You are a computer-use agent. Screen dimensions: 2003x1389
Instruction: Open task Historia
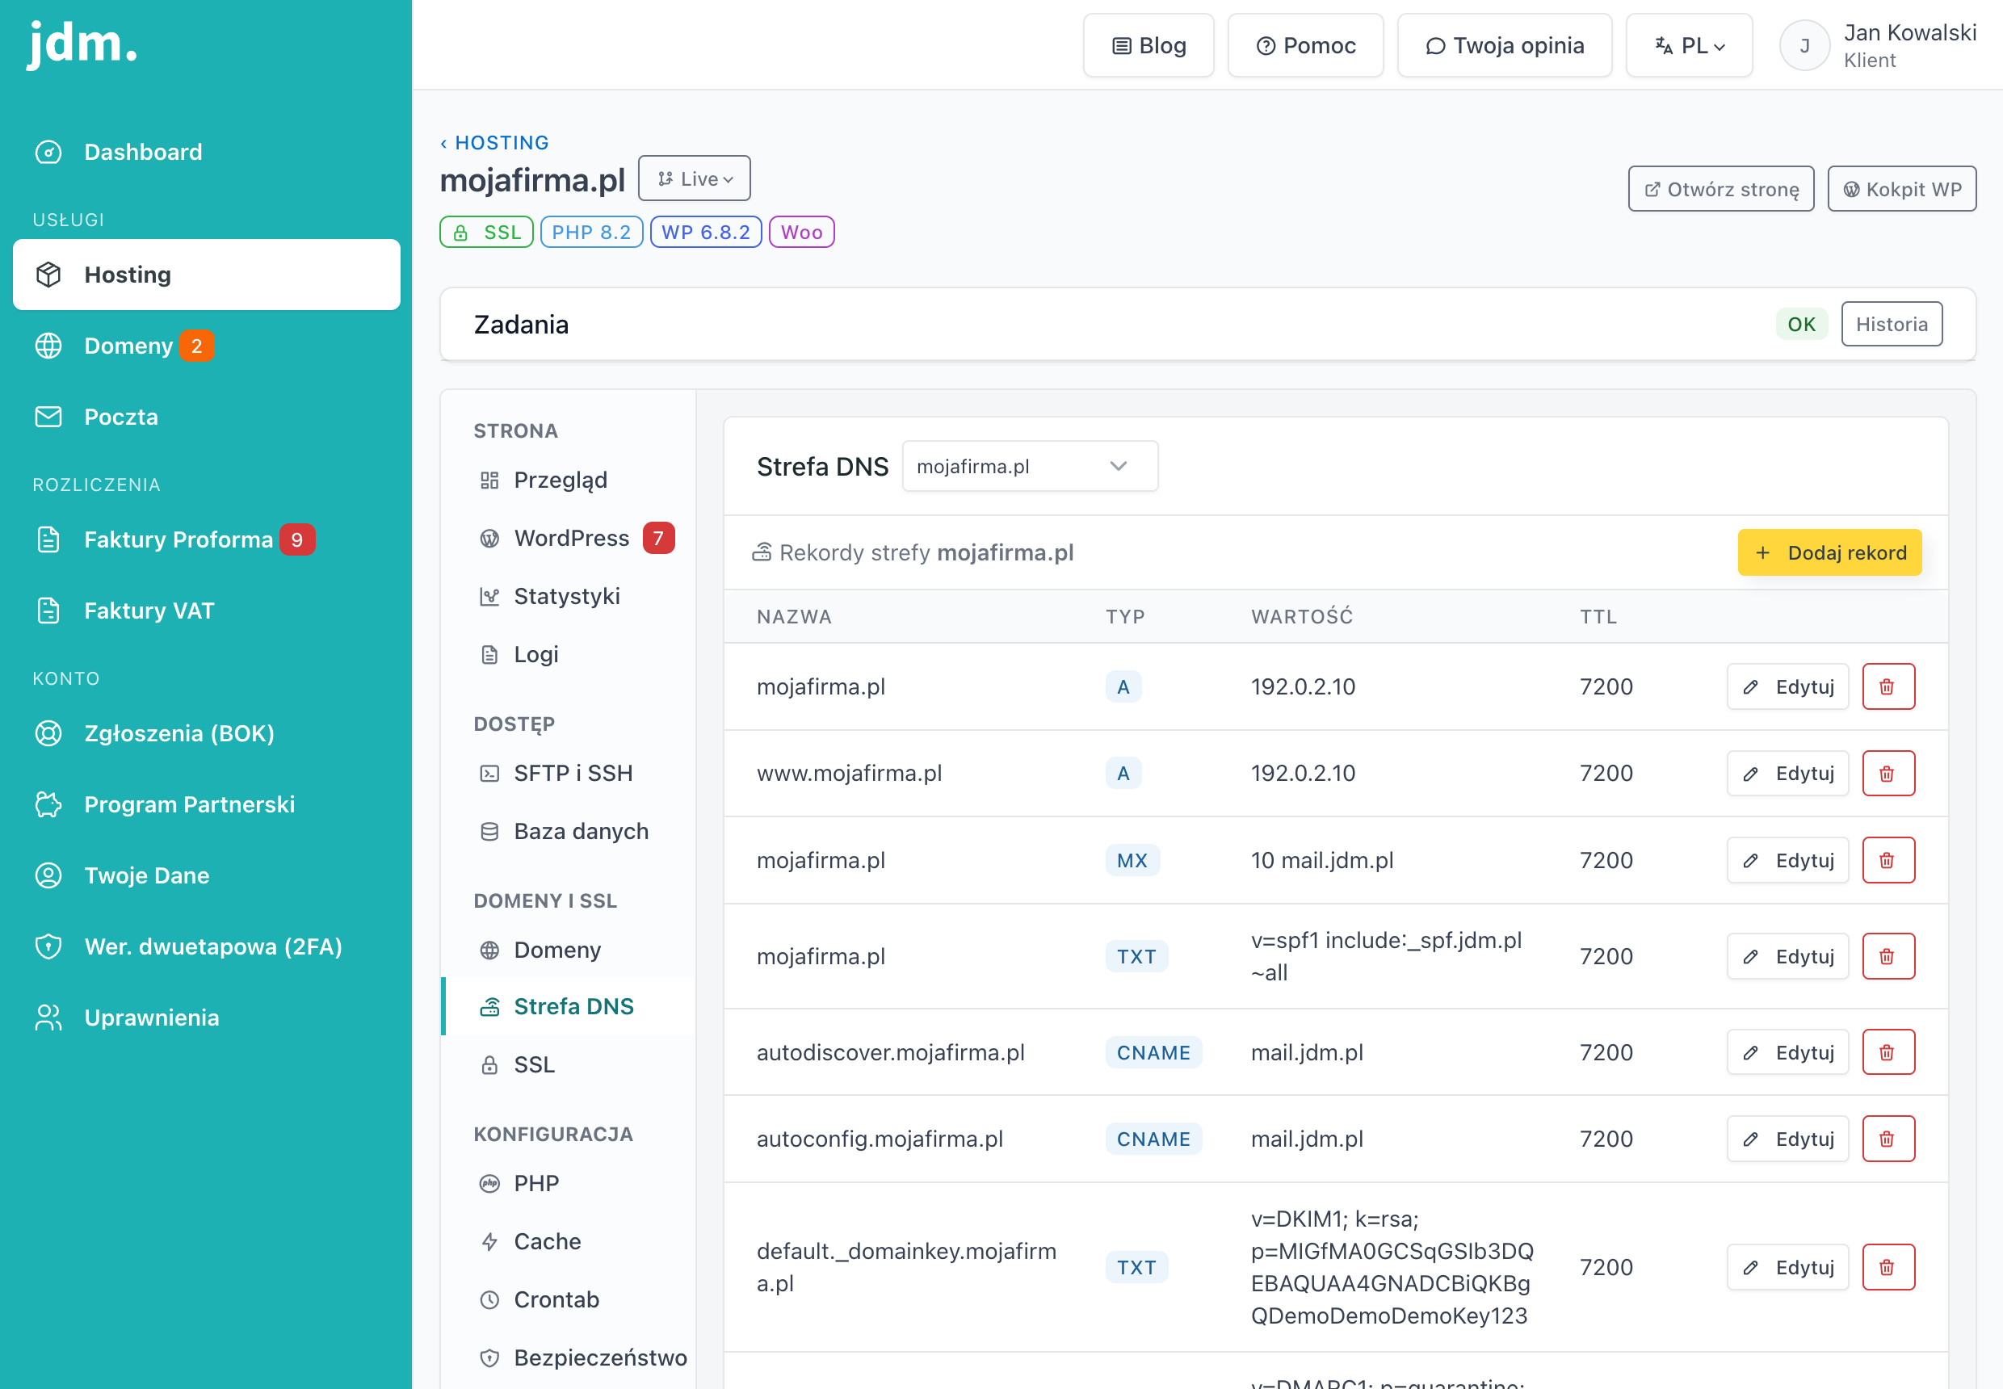[x=1891, y=325]
